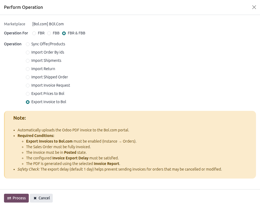Click the Perform Operation dialog title
Image resolution: width=260 pixels, height=206 pixels.
click(x=23, y=7)
